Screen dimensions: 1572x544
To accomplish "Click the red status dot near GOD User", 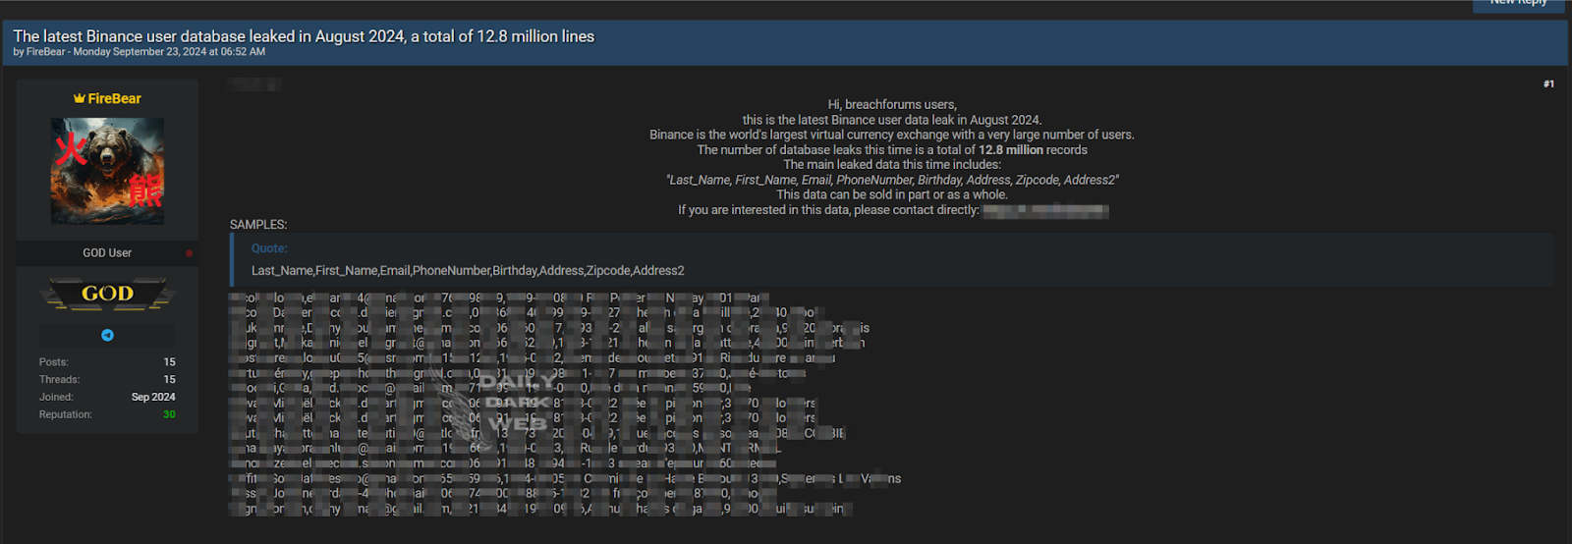I will tap(189, 253).
